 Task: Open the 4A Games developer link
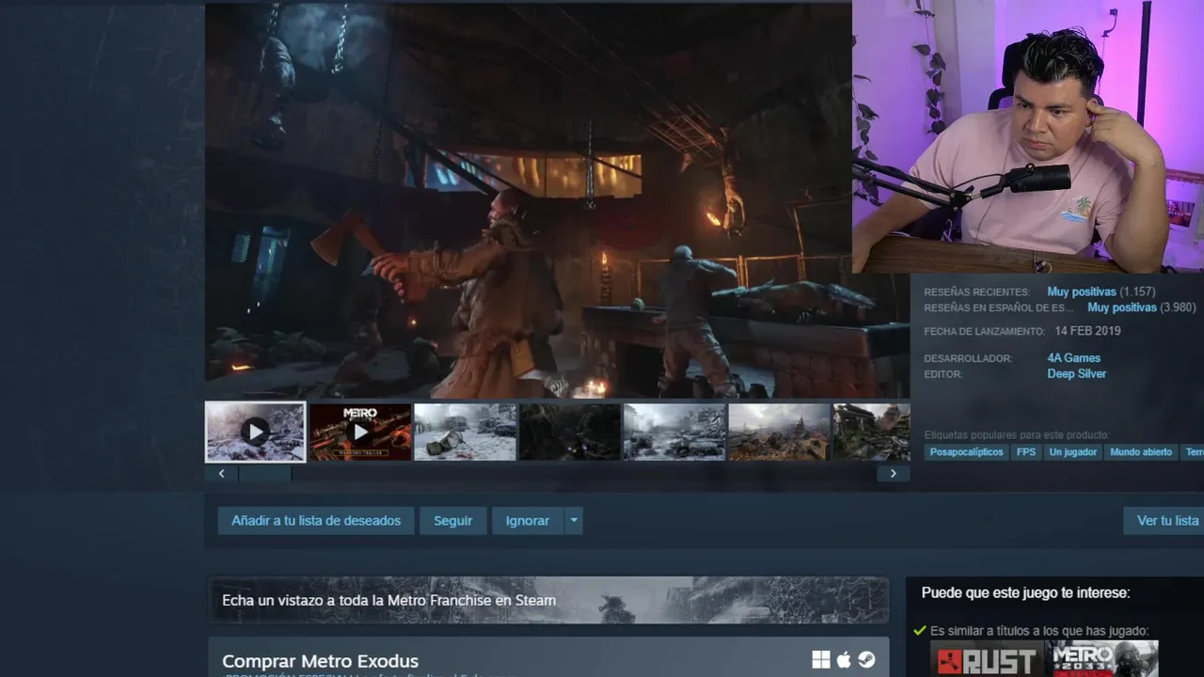point(1073,358)
